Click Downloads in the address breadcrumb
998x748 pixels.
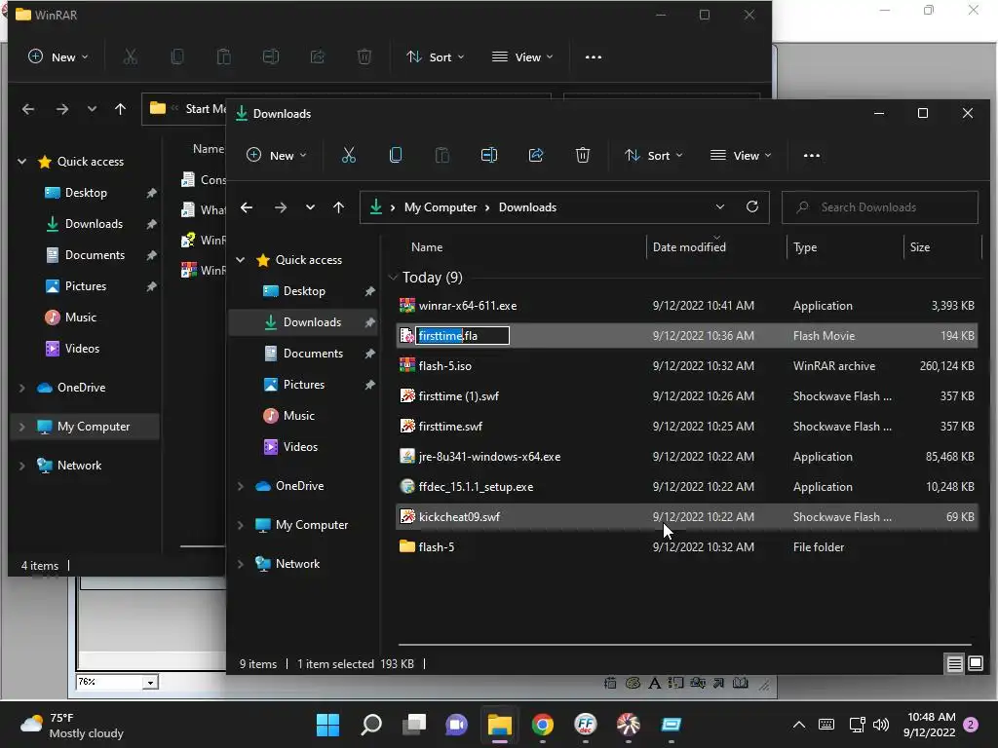[527, 207]
